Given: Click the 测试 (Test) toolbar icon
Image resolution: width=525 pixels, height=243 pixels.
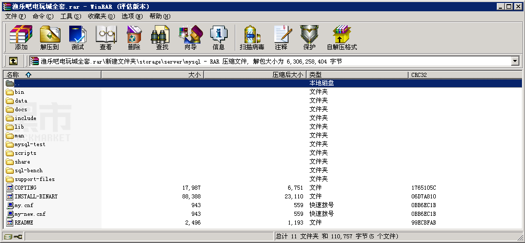Looking at the screenshot, I should (78, 34).
